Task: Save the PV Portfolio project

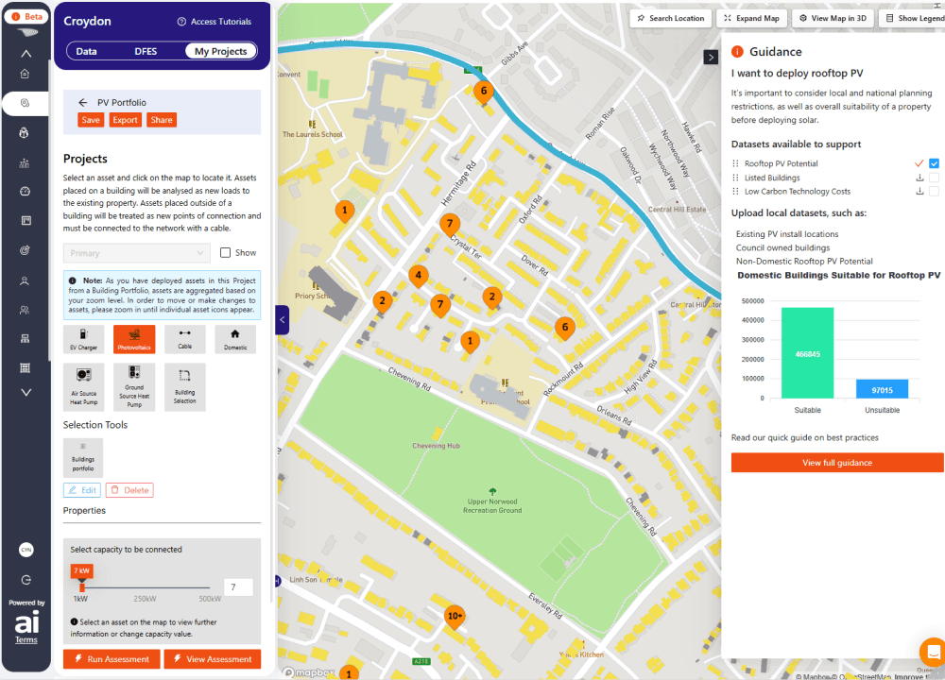Action: pos(91,120)
